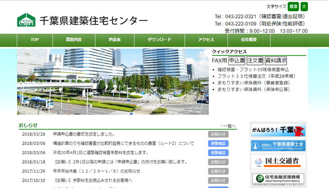Select アクセス in the navigation bar

tap(206, 40)
